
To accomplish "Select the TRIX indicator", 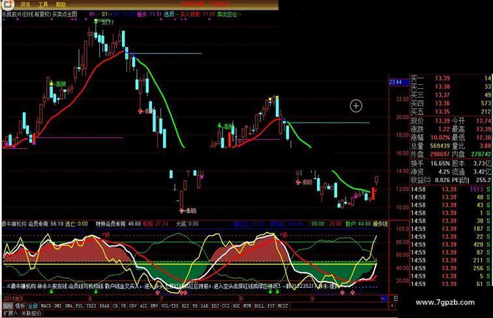I will (x=91, y=306).
